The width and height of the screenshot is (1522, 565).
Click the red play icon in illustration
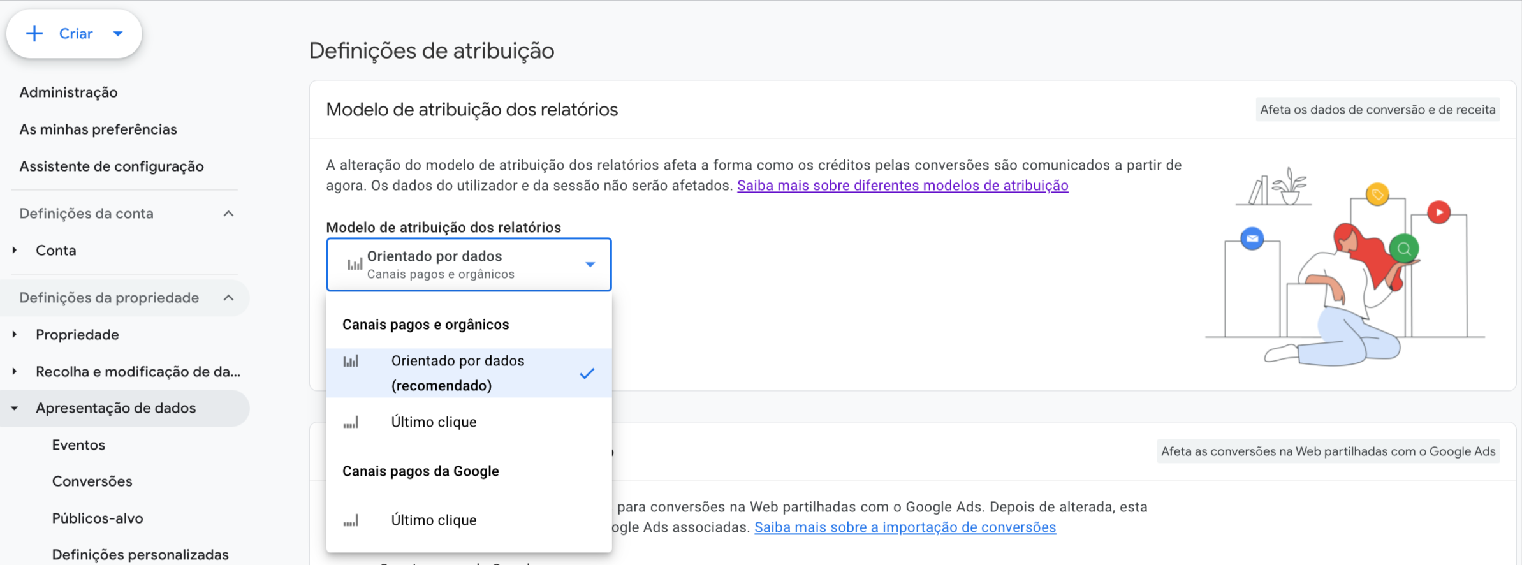[x=1438, y=212]
